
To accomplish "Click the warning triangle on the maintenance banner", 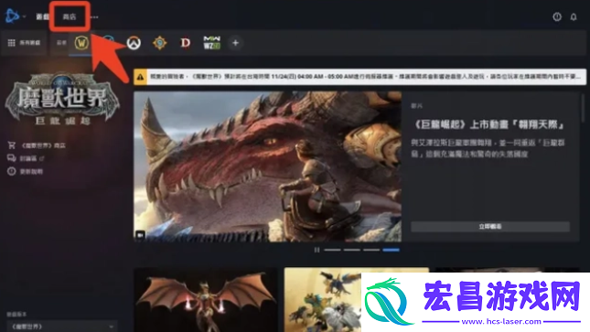I will click(x=140, y=77).
